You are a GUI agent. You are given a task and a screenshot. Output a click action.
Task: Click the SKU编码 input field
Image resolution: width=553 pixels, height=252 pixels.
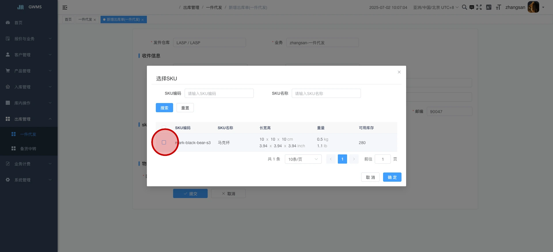(x=219, y=94)
